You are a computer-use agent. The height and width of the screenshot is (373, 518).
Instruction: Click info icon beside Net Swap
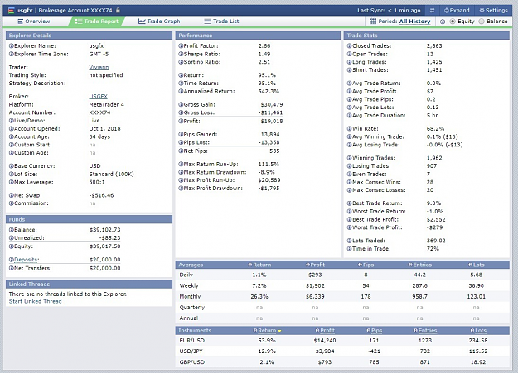[x=12, y=195]
